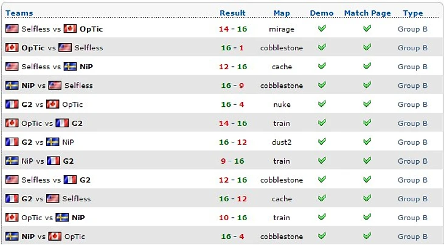Download demo for G2 vs NiP dust2
The height and width of the screenshot is (245, 444).
coord(322,141)
